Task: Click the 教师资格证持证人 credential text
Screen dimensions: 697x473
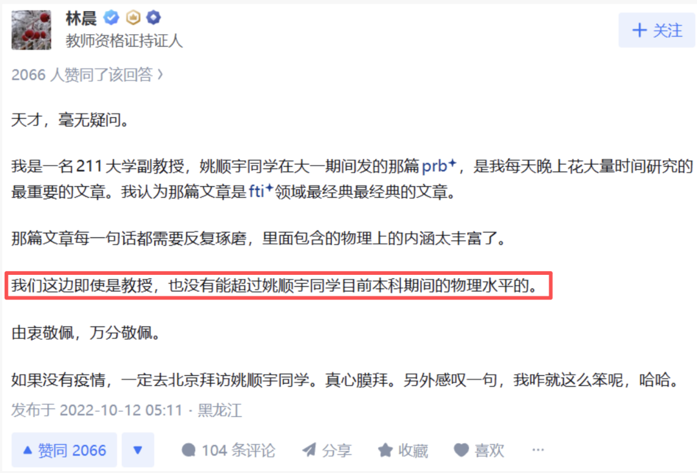Action: [x=125, y=41]
